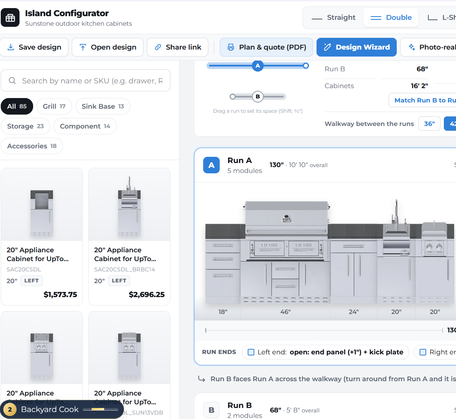Click the gray Run B letter badge
This screenshot has height=419, width=456.
click(211, 410)
